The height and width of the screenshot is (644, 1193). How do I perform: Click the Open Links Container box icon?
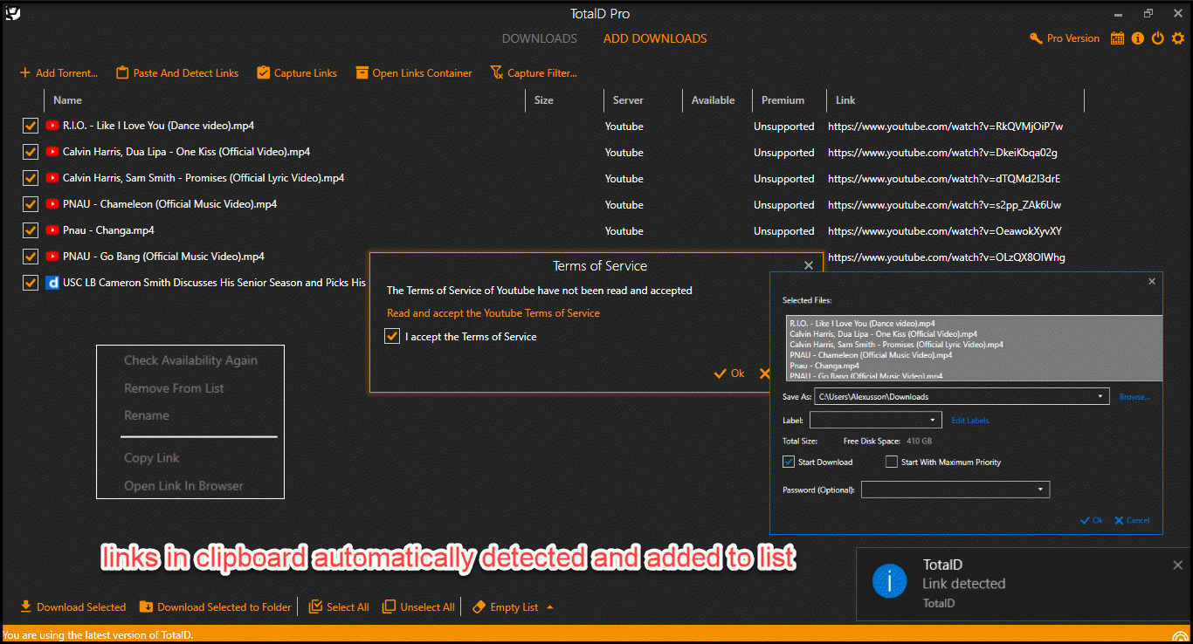pyautogui.click(x=362, y=73)
